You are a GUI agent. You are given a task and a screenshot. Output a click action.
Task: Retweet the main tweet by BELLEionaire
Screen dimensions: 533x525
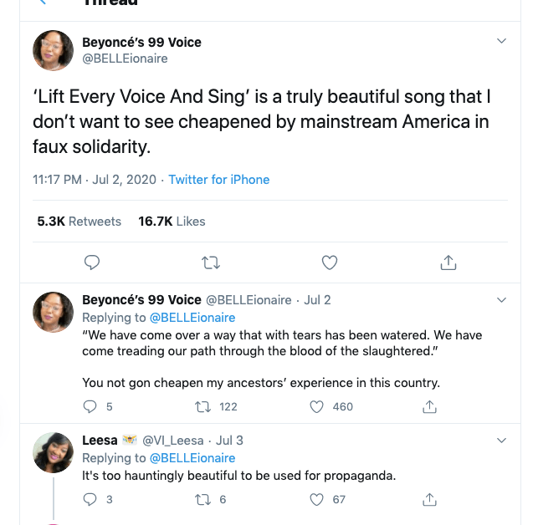[212, 262]
